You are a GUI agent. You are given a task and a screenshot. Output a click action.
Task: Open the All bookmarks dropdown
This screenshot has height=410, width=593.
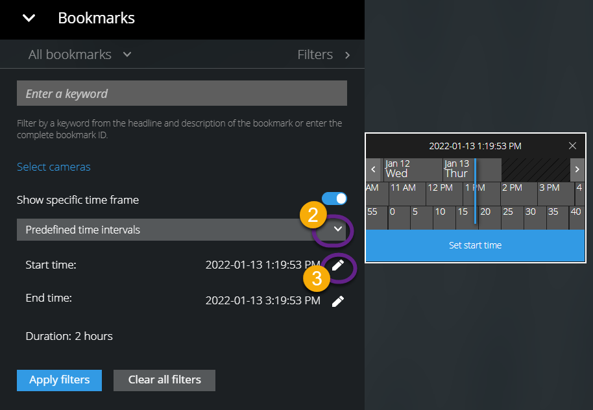80,54
